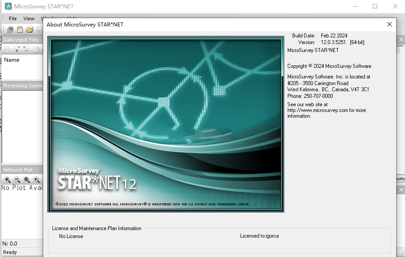Viewport: 405px width, 257px height.
Task: Click the STAR*NET app icon in title bar
Action: 8,7
